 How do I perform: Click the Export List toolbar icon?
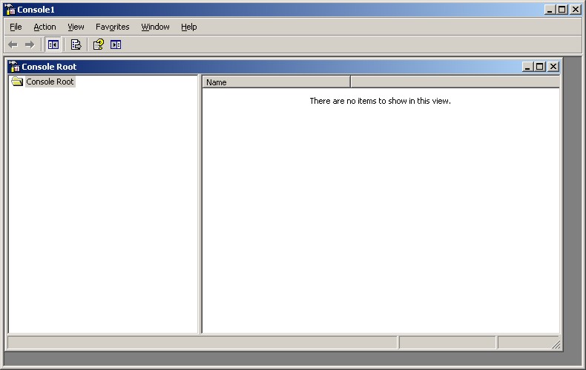(76, 44)
